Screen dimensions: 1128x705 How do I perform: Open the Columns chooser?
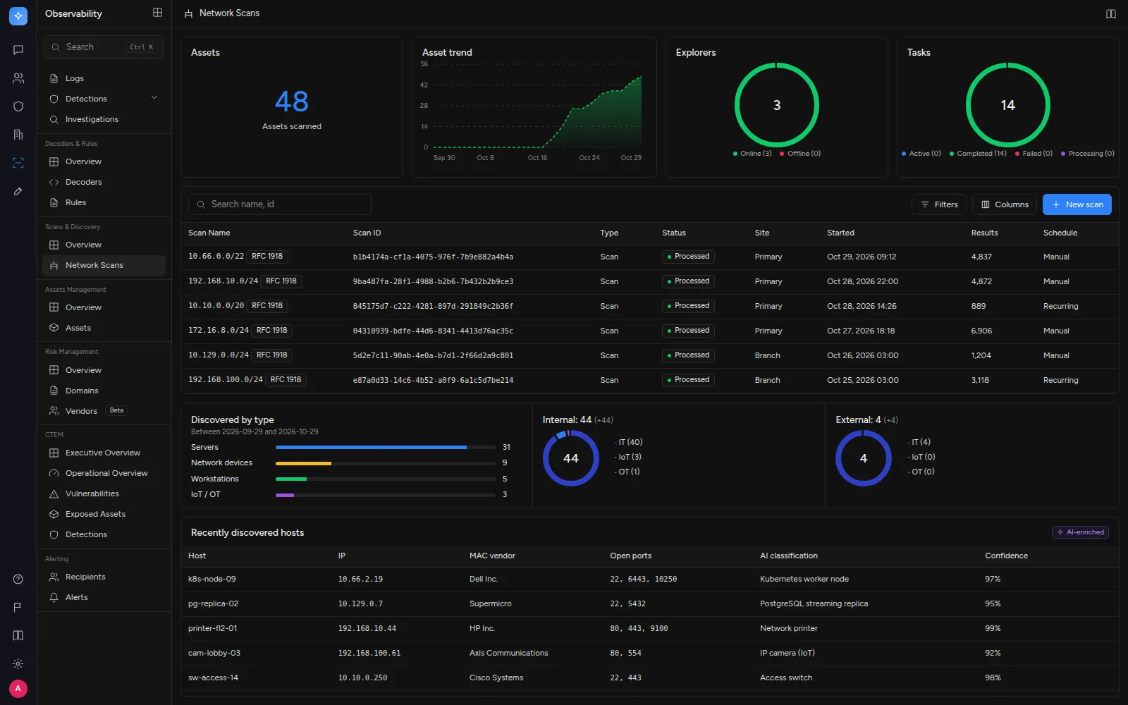click(1005, 204)
